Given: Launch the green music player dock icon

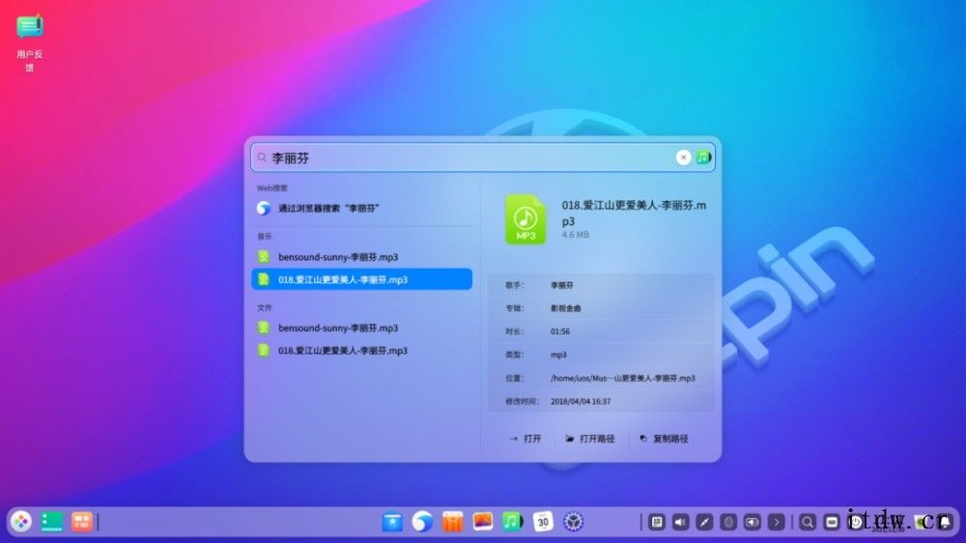Looking at the screenshot, I should (x=512, y=522).
